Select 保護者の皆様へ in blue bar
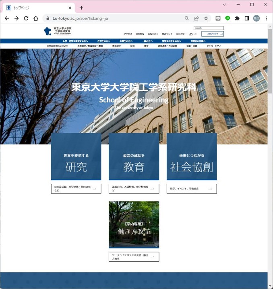 (198, 41)
